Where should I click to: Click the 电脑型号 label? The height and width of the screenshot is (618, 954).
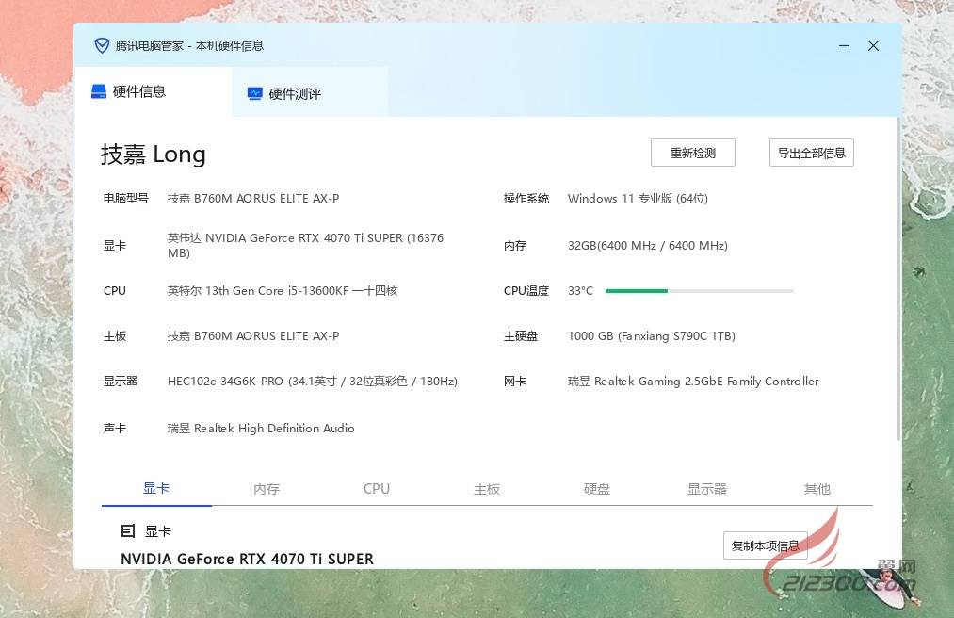point(126,199)
